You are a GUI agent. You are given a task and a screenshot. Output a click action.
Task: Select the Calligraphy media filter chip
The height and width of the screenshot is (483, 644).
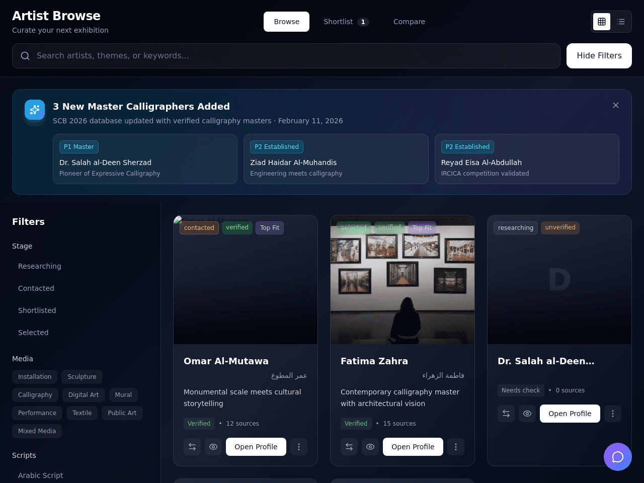(x=35, y=395)
